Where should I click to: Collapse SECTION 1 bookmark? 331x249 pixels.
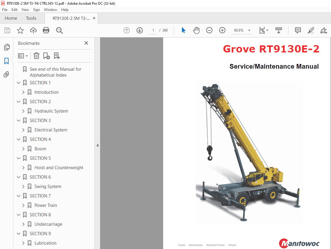pos(19,83)
